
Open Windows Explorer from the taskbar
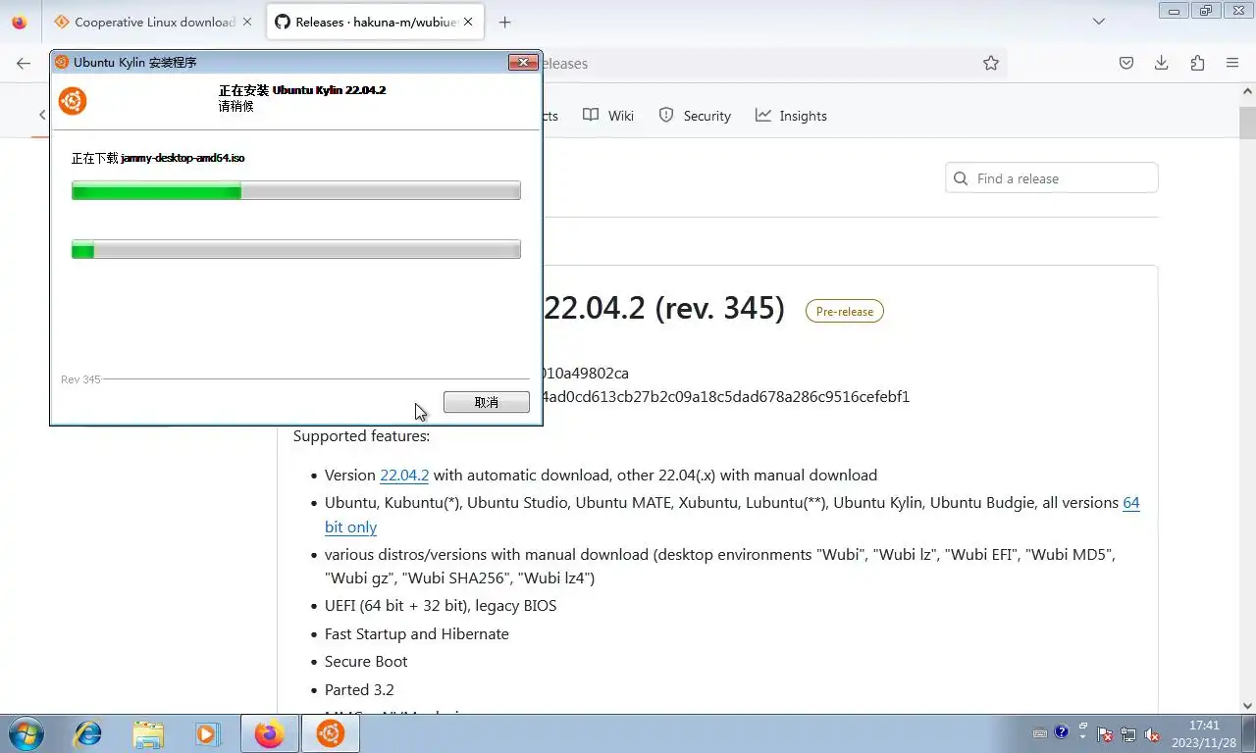click(x=148, y=733)
